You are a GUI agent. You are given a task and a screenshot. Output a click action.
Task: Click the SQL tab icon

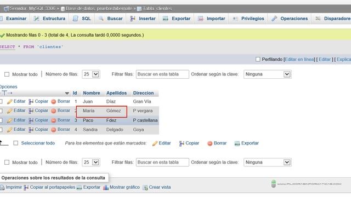click(76, 19)
